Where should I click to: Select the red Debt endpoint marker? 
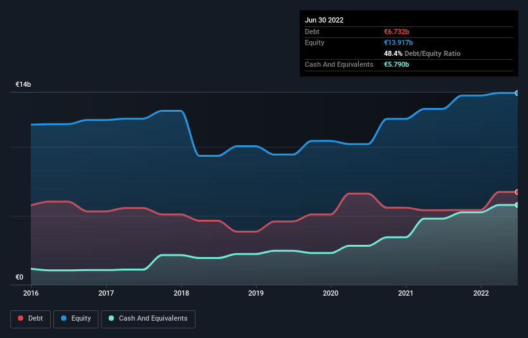pyautogui.click(x=517, y=192)
